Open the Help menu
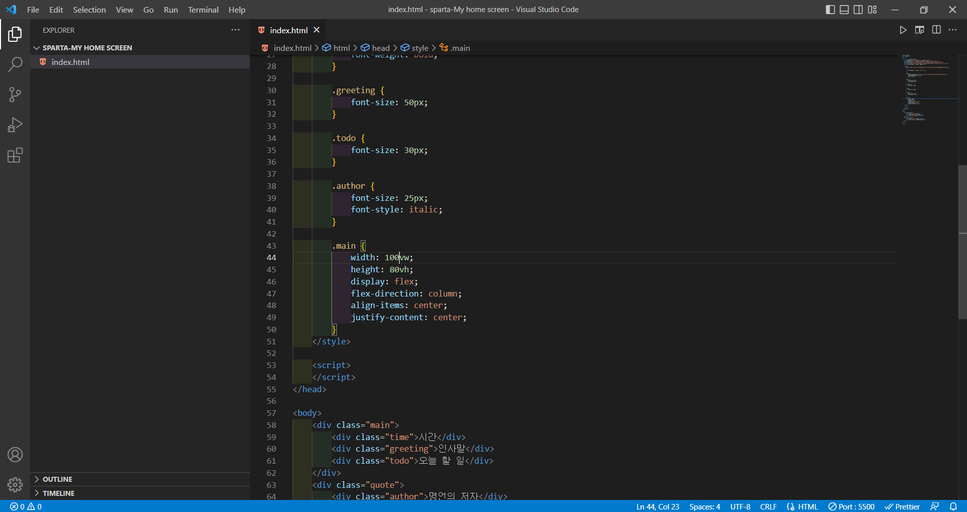Viewport: 967px width, 512px height. coord(237,10)
